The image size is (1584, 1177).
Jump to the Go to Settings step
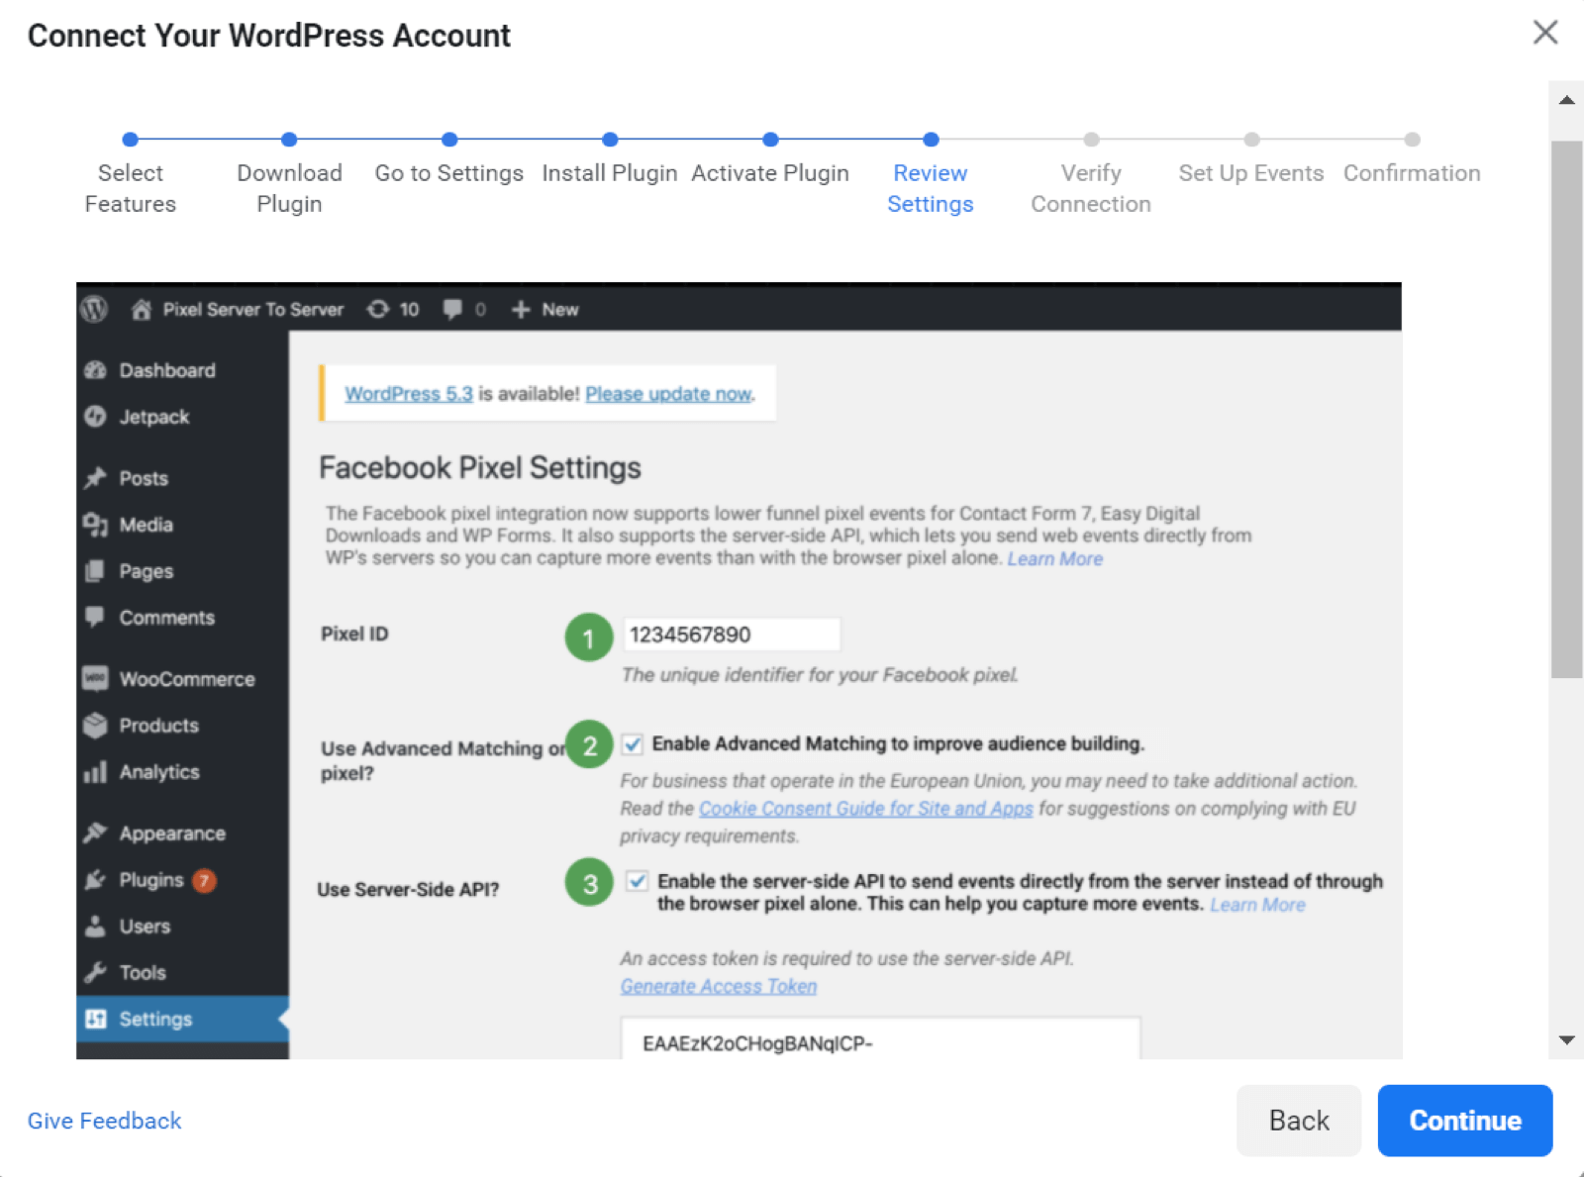tap(448, 173)
